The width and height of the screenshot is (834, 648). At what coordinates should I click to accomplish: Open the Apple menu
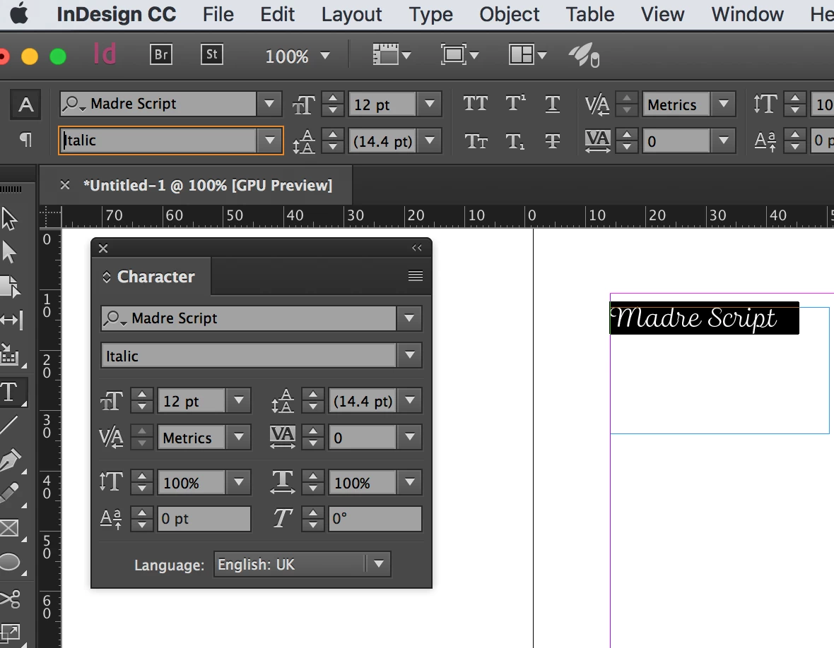(19, 13)
